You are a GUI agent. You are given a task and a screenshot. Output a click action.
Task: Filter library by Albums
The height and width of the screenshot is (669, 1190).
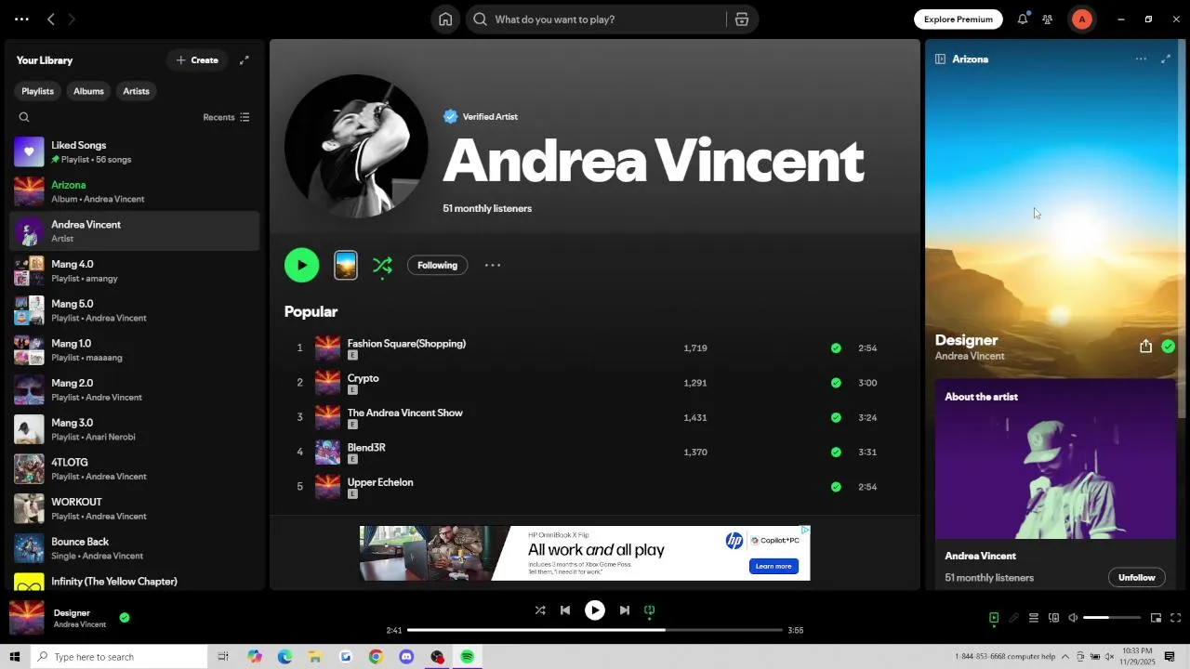(x=88, y=91)
